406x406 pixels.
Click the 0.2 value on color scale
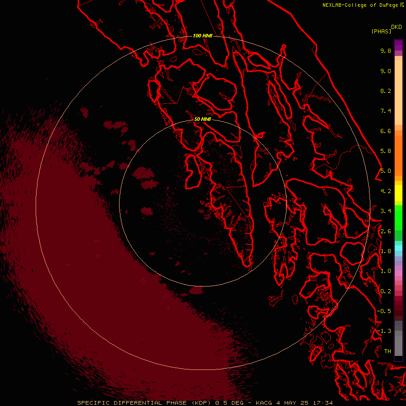[x=386, y=291]
